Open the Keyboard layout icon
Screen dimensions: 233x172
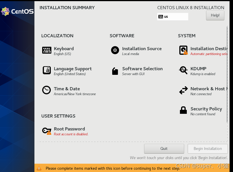click(47, 50)
